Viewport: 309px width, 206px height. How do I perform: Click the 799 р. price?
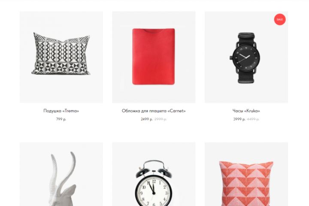(61, 119)
